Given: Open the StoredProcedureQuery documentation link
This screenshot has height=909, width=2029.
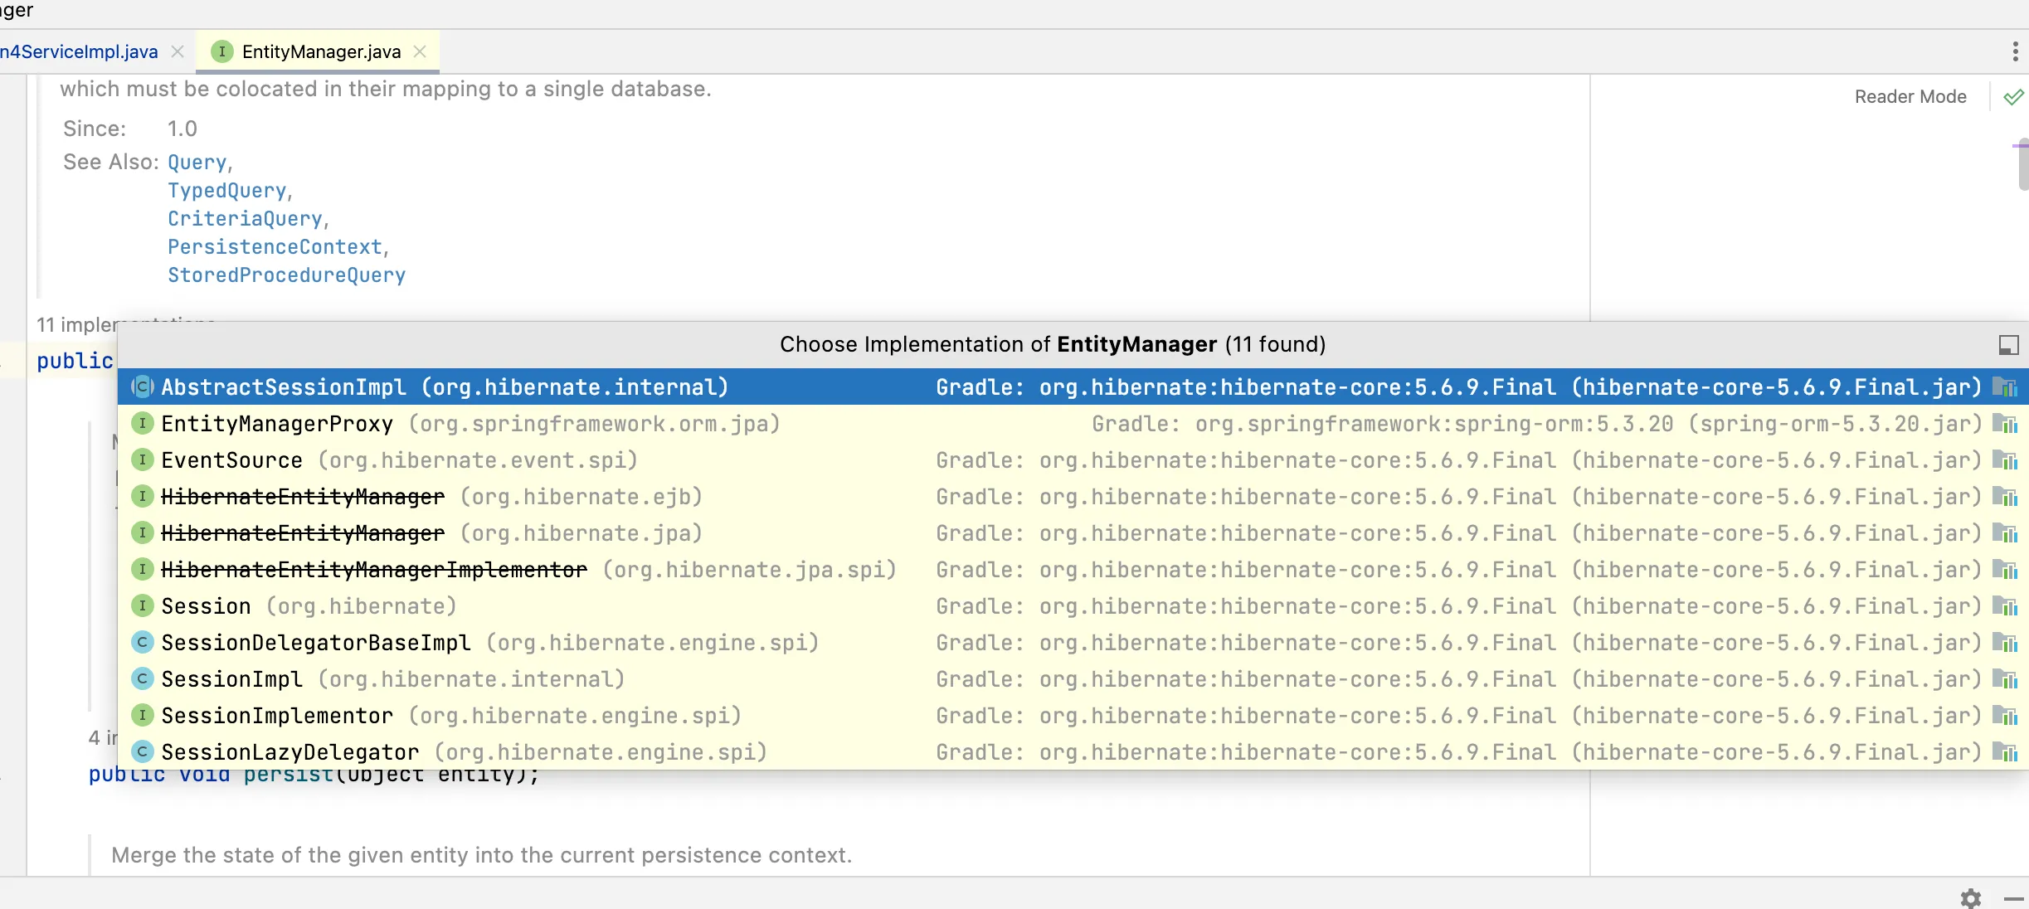Looking at the screenshot, I should 286,275.
